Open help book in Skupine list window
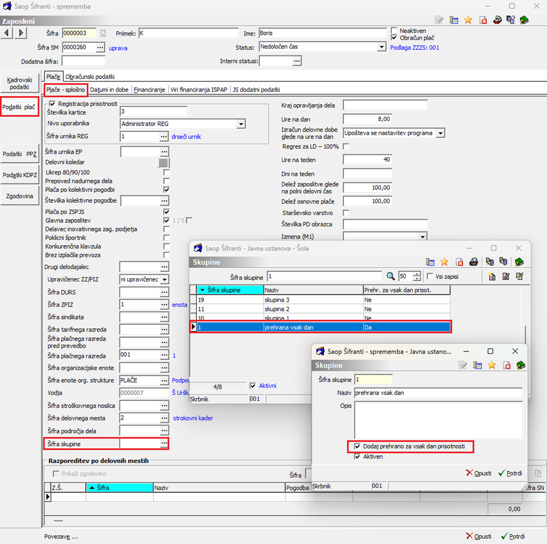547x544 pixels. [x=519, y=262]
